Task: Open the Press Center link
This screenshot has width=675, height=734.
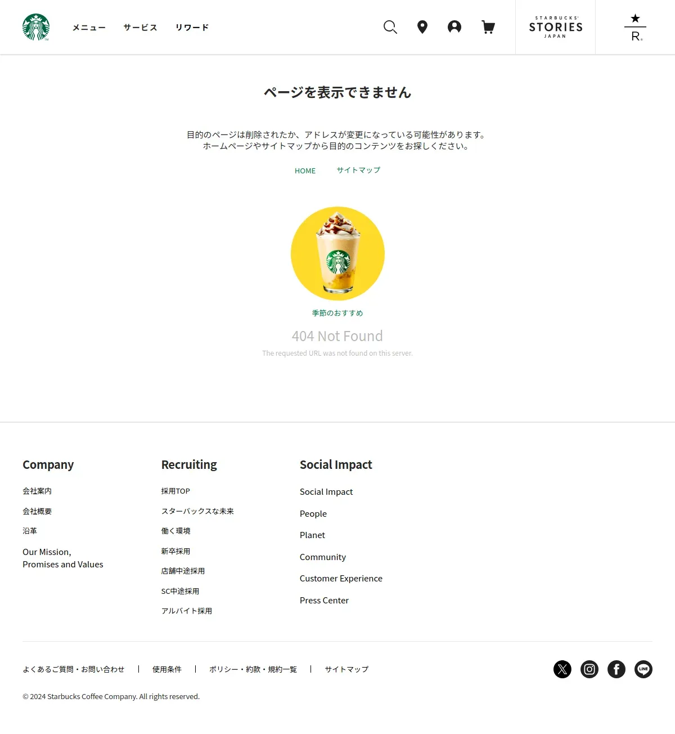Action: (x=324, y=600)
